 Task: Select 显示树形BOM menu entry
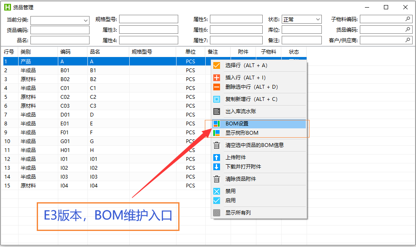tap(258, 133)
